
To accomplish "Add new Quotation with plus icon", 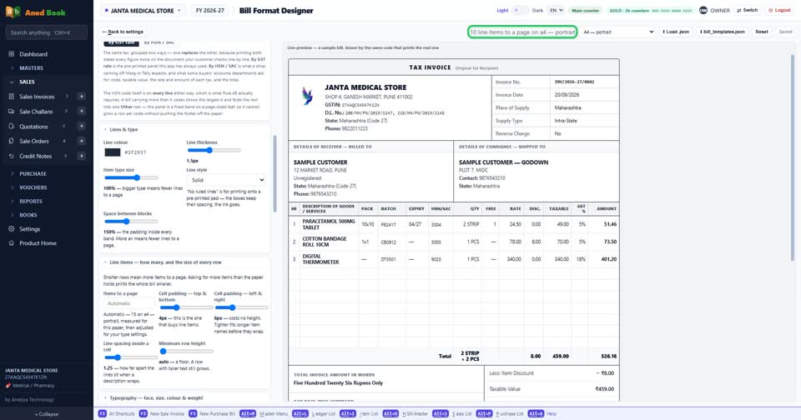I will (x=81, y=126).
